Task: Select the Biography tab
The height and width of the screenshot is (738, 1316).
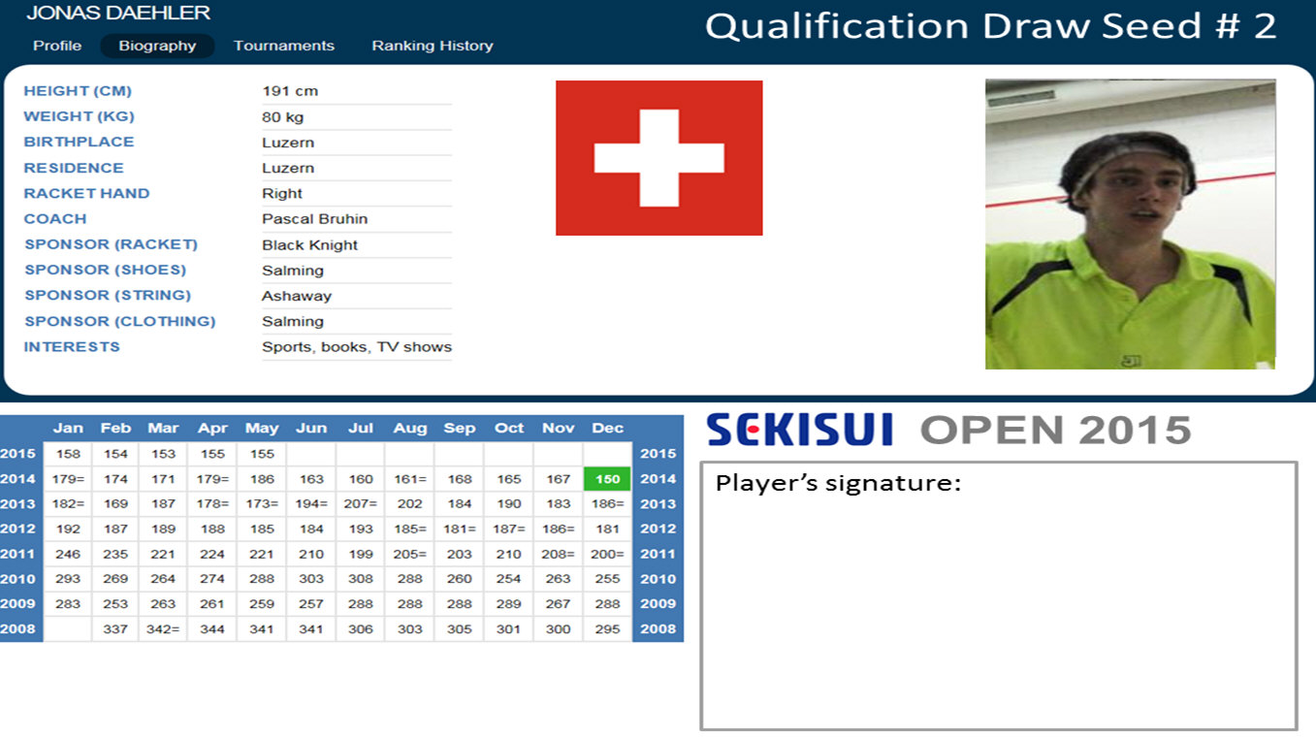Action: [x=157, y=46]
